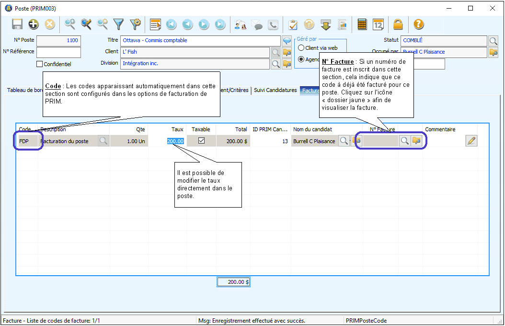The width and height of the screenshot is (505, 326).
Task: Click the Save diskette icon in toolbar
Action: [x=17, y=24]
